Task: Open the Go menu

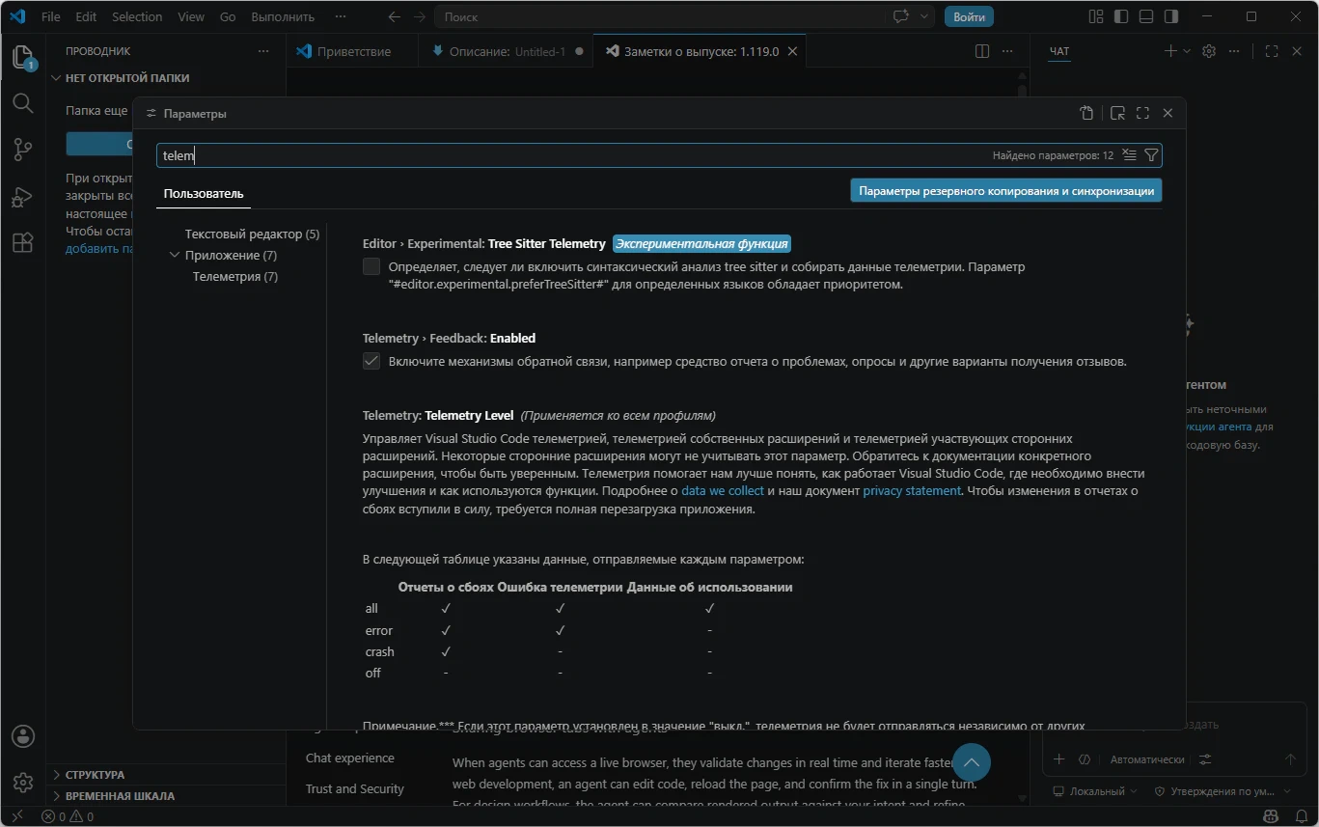Action: [x=228, y=16]
